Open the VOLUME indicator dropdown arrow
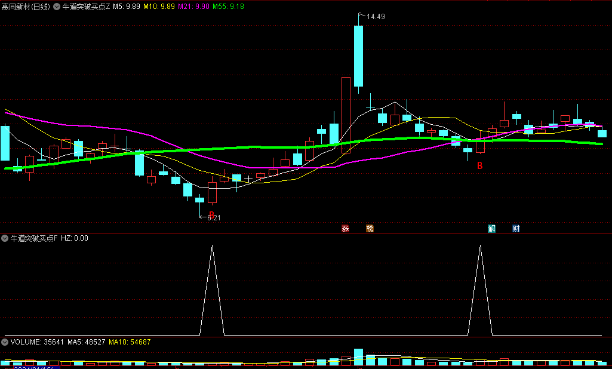Screen dimensions: 612x369 [5, 342]
